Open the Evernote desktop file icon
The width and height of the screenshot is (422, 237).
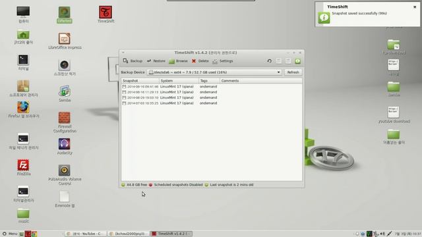(65, 199)
